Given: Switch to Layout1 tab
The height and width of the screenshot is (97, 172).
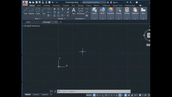Looking at the screenshot, I should pyautogui.click(x=36, y=95).
